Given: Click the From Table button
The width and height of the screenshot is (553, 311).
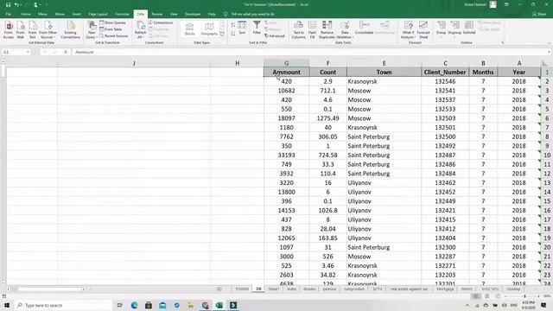Looking at the screenshot, I should [111, 29].
